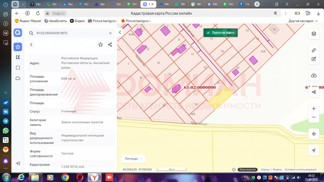Image resolution: width=324 pixels, height=182 pixels.
Task: Go to my location arrow icon
Action: point(314,150)
